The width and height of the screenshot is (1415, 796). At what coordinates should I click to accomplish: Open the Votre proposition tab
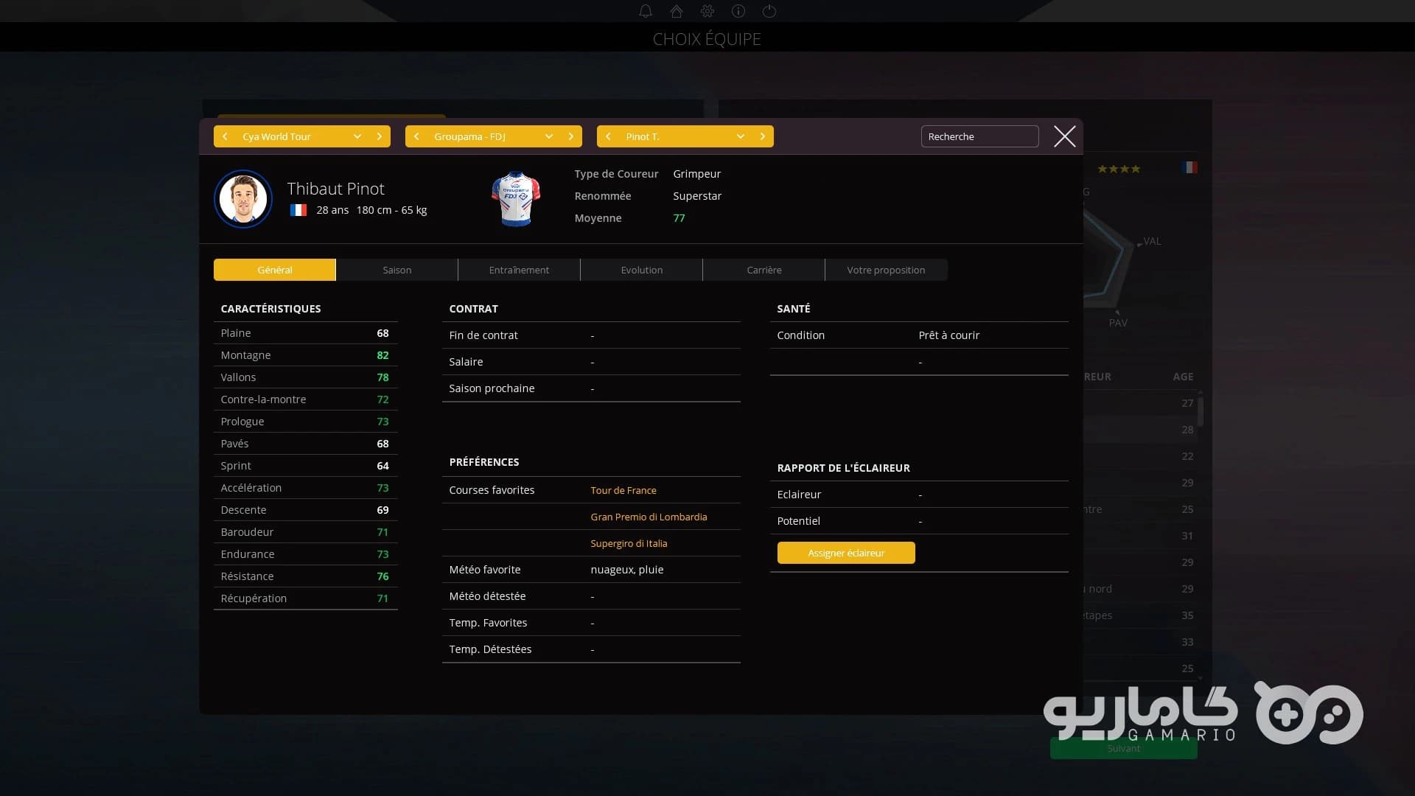886,270
